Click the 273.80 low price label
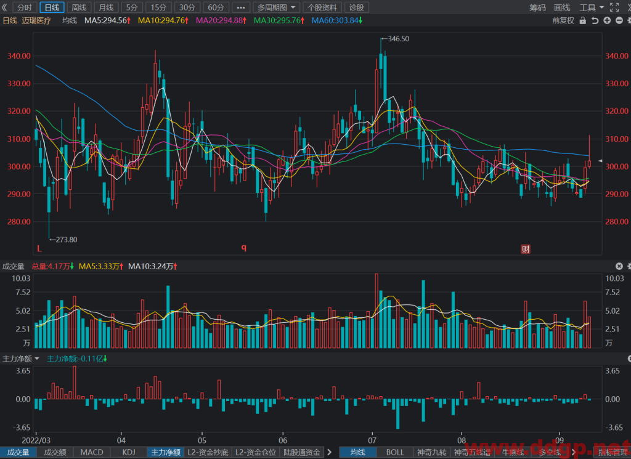This screenshot has width=631, height=459. [67, 240]
